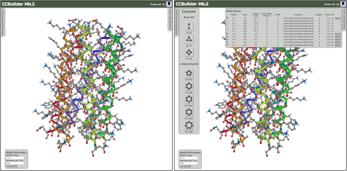Click the BUDE Energy field in left window
The height and width of the screenshot is (171, 347).
coord(15,158)
